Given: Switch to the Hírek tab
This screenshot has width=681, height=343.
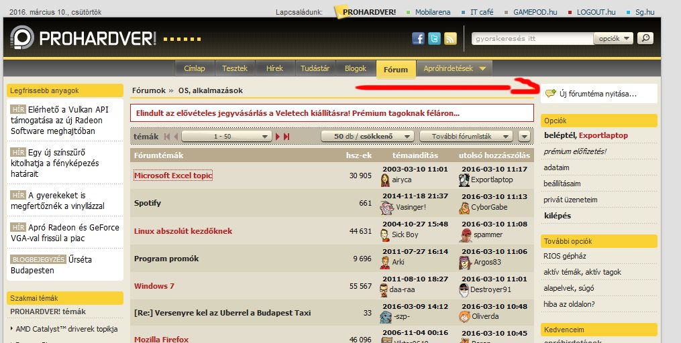Looking at the screenshot, I should [274, 68].
